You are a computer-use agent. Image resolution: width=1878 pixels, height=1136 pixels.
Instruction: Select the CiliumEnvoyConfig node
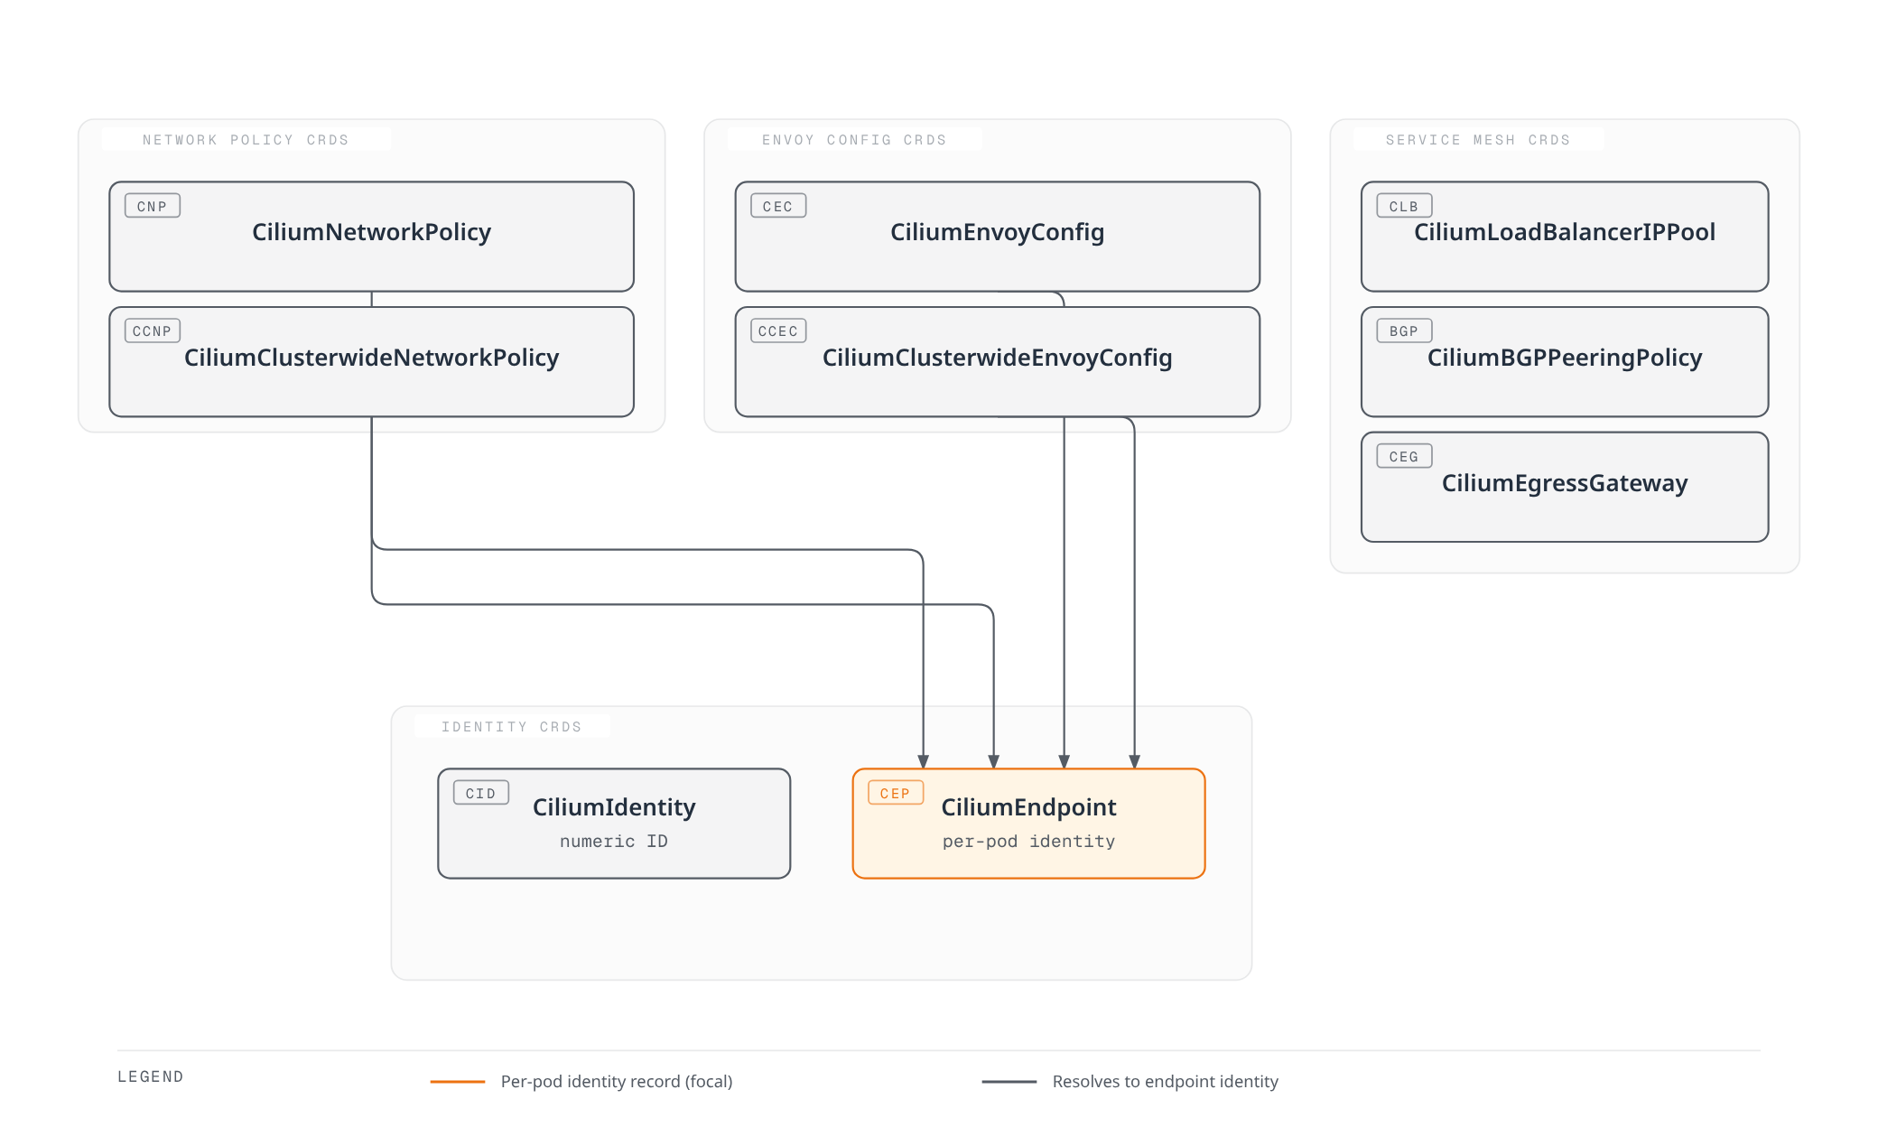click(997, 237)
